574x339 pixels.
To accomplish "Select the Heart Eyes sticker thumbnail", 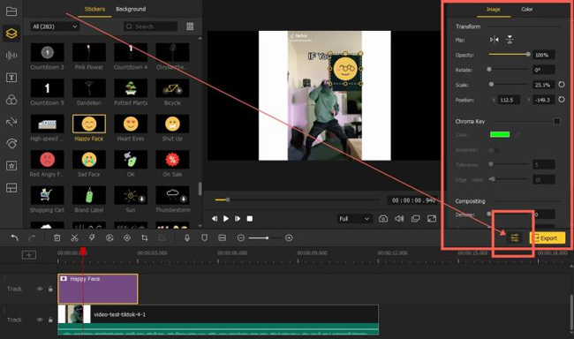I will 131,124.
